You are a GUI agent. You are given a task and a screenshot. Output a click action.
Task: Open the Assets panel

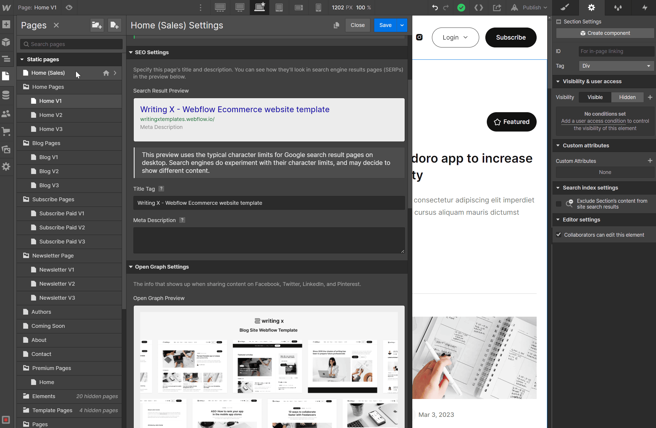(6, 149)
